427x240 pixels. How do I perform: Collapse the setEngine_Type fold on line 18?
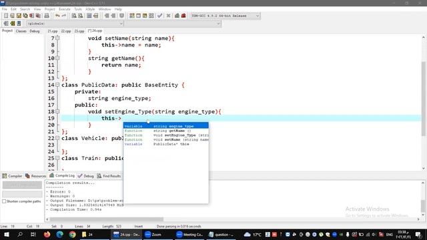57,111
